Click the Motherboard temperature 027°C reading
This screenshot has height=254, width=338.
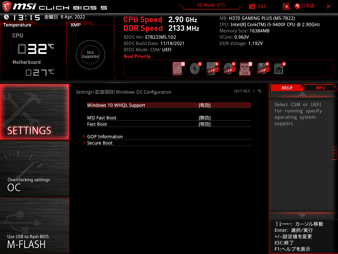(40, 72)
